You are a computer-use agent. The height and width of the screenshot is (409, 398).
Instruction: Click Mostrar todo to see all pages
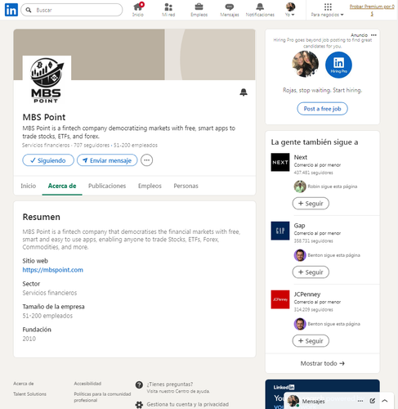(x=323, y=363)
